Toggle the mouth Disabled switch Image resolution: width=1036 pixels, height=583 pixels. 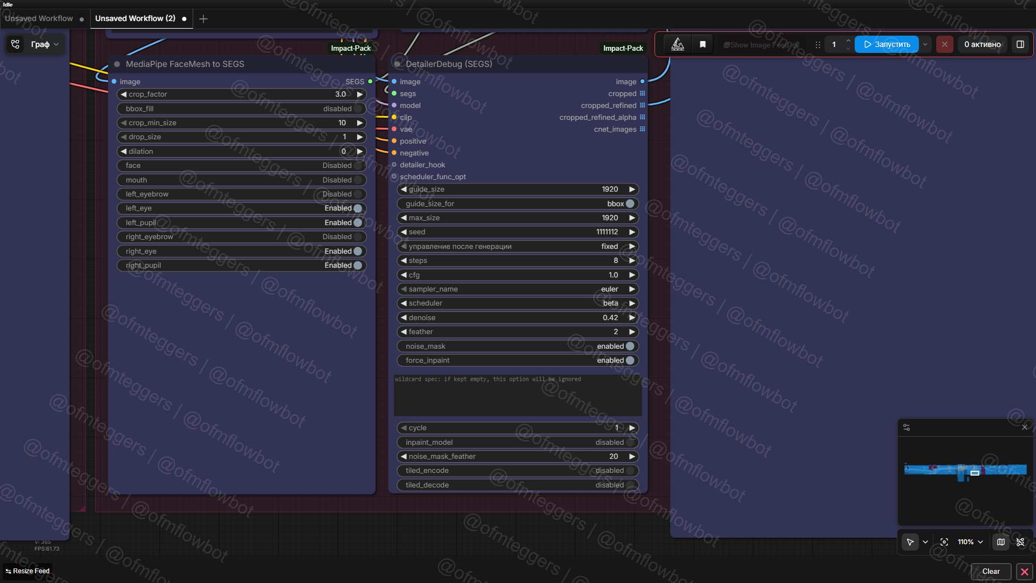[x=357, y=180]
